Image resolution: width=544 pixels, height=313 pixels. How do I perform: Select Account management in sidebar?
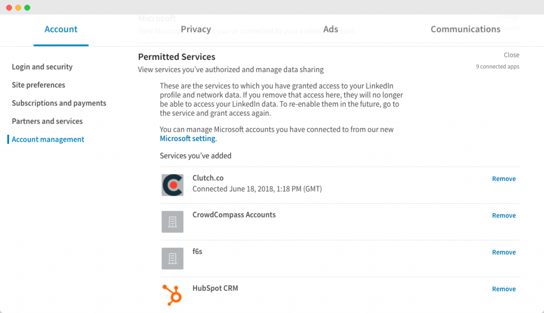click(x=48, y=140)
